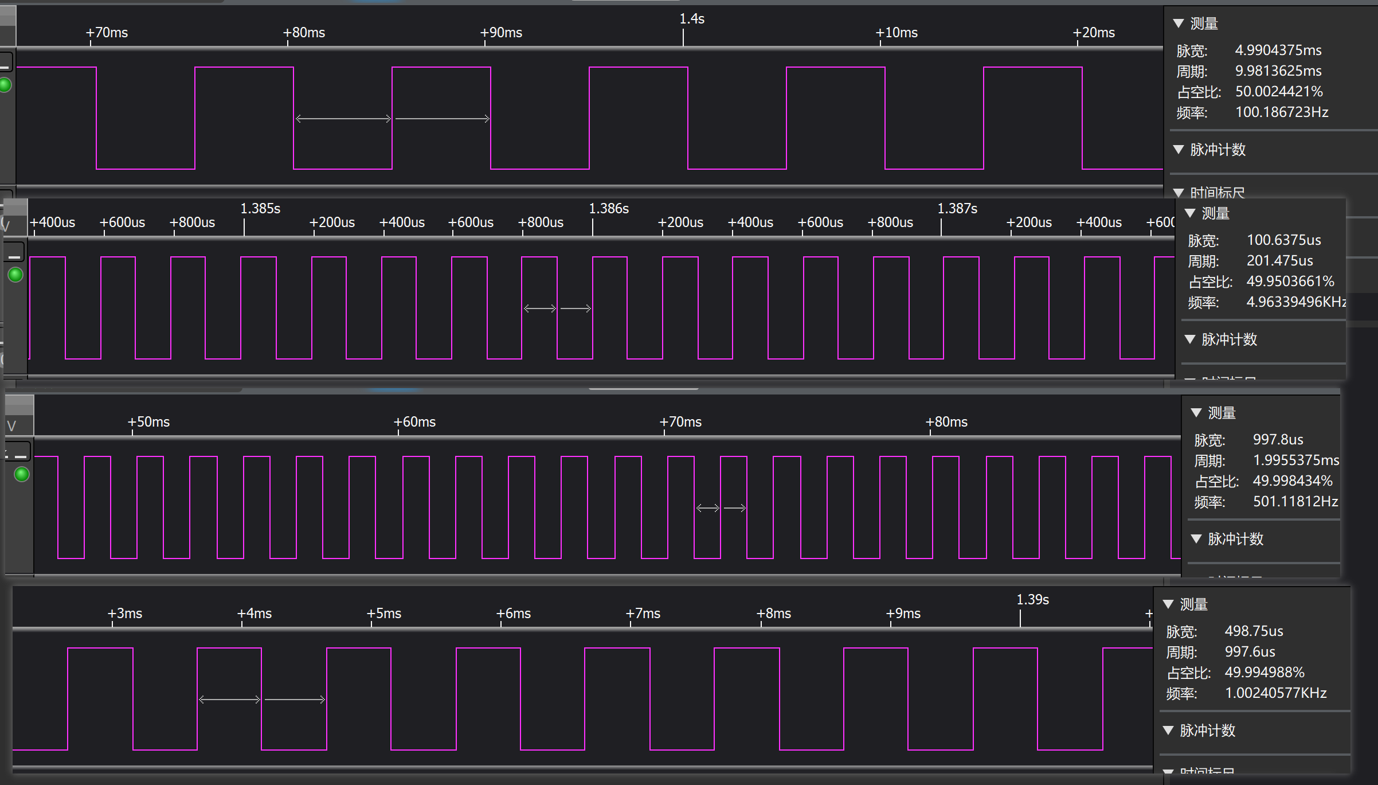The image size is (1378, 785).
Task: Select pulse width value 100.6375us
Action: 1284,240
